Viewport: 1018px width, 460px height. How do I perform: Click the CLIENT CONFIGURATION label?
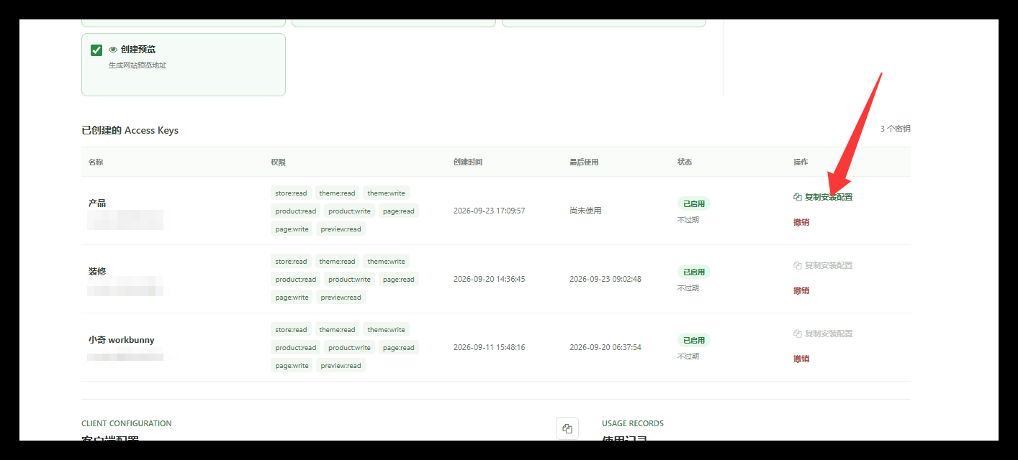(127, 423)
